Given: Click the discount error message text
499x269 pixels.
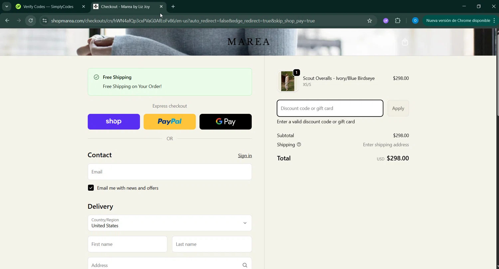Looking at the screenshot, I should point(316,122).
